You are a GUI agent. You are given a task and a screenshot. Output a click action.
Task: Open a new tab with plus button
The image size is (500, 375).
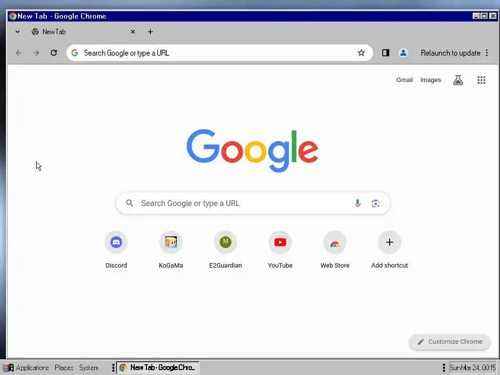coord(150,32)
